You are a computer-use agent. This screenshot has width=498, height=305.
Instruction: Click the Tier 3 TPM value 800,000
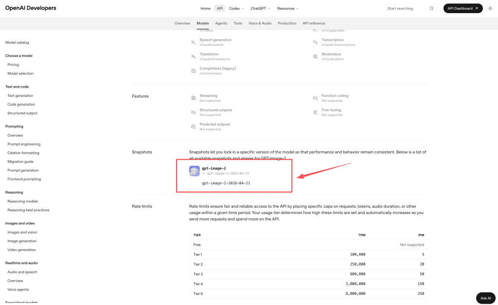357,274
